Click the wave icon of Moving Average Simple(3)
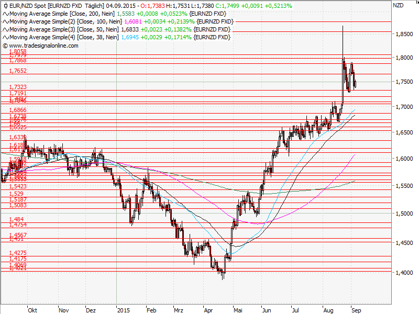 [6, 29]
